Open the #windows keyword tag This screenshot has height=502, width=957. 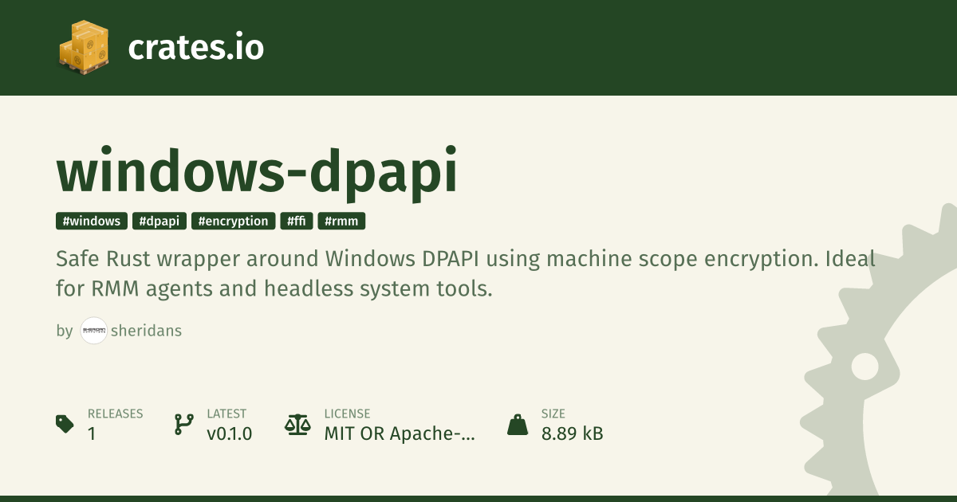pyautogui.click(x=92, y=222)
